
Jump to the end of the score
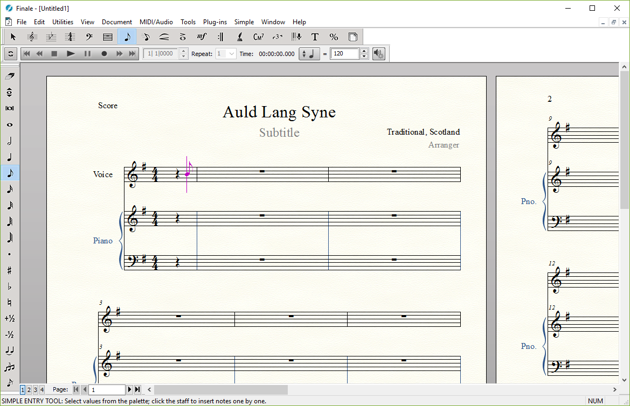132,53
